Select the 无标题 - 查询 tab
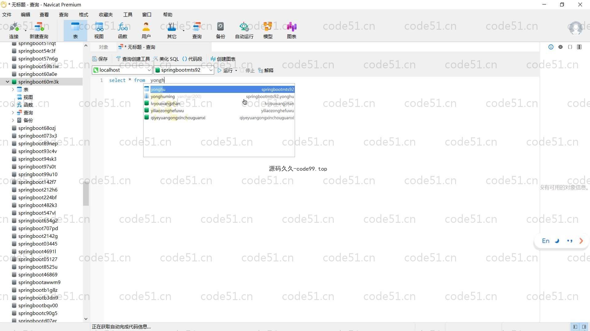The height and width of the screenshot is (331, 590). (164, 47)
